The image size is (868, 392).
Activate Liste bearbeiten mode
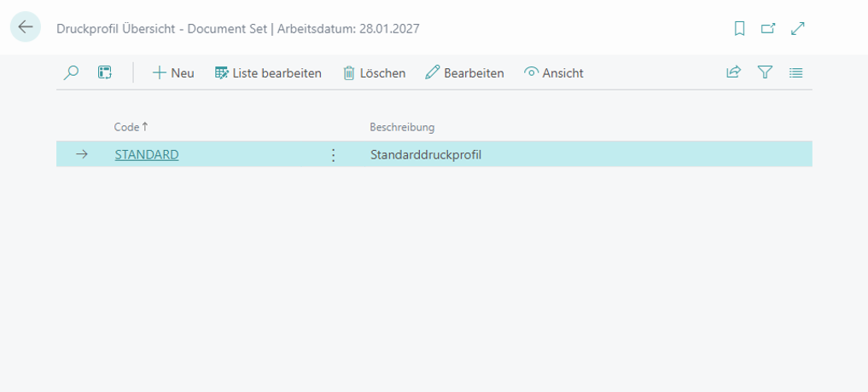pyautogui.click(x=268, y=73)
